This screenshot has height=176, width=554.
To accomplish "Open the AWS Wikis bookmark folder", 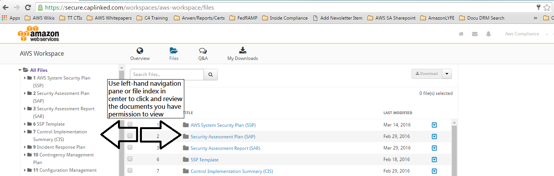I will pos(40,18).
